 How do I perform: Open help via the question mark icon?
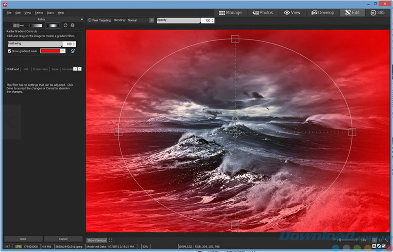(x=72, y=25)
